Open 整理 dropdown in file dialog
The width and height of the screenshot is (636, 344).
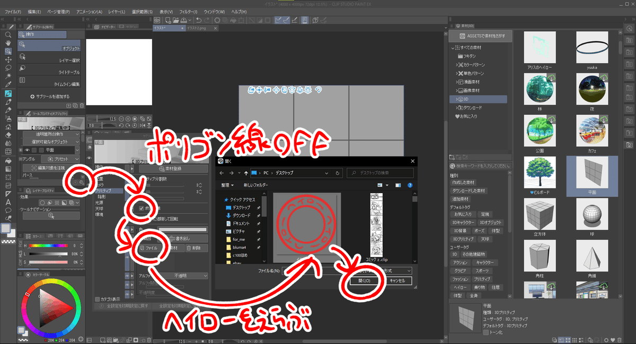[228, 185]
